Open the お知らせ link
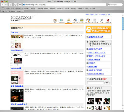This screenshot has height=112, width=124. (103, 15)
